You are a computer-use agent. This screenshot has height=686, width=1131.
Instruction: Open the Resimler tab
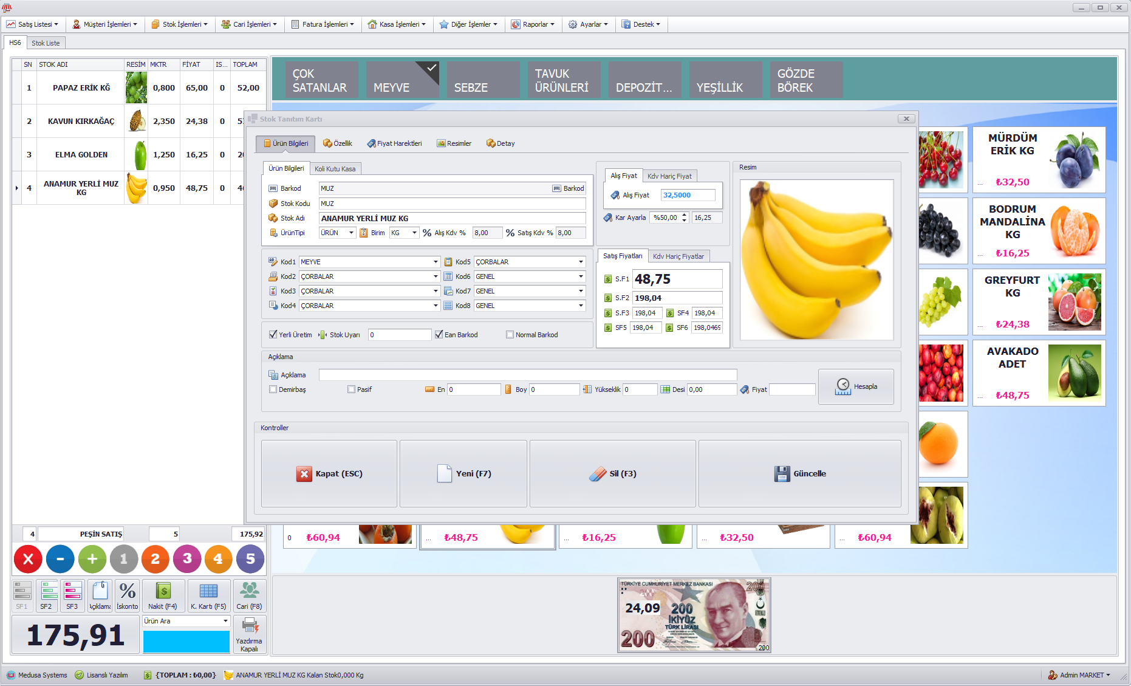[454, 143]
